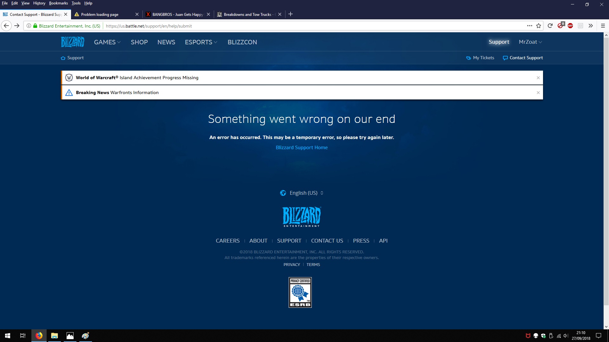Click the My Tickets tag icon
Screen dimensions: 609x342
[468, 58]
